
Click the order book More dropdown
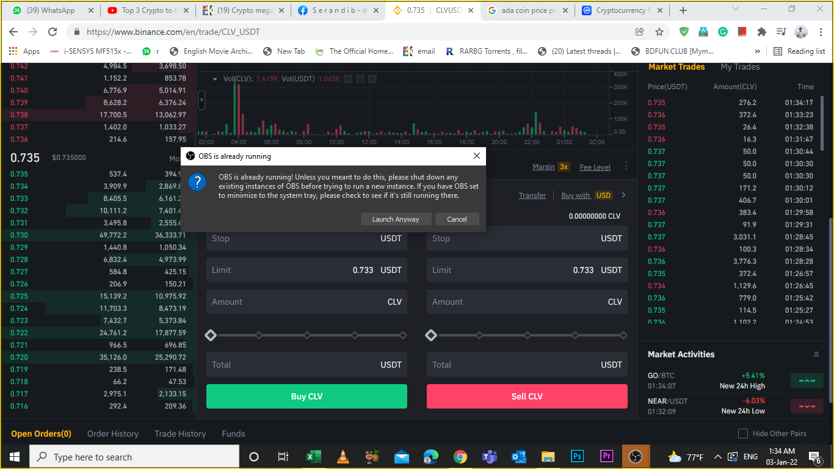175,159
